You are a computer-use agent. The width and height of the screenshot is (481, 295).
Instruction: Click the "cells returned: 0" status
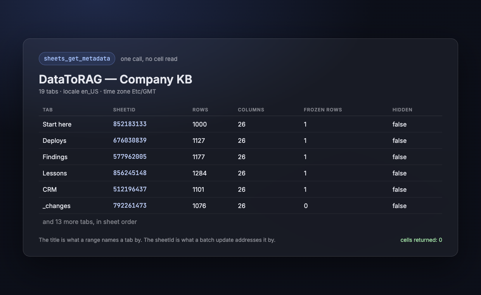point(421,240)
